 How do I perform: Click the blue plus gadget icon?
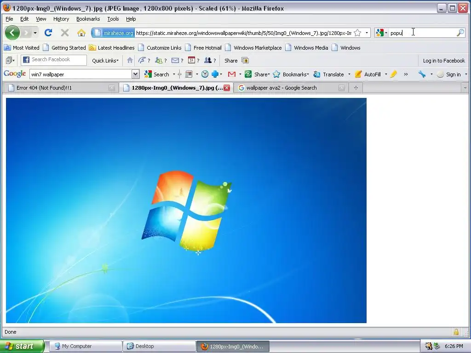click(x=215, y=74)
